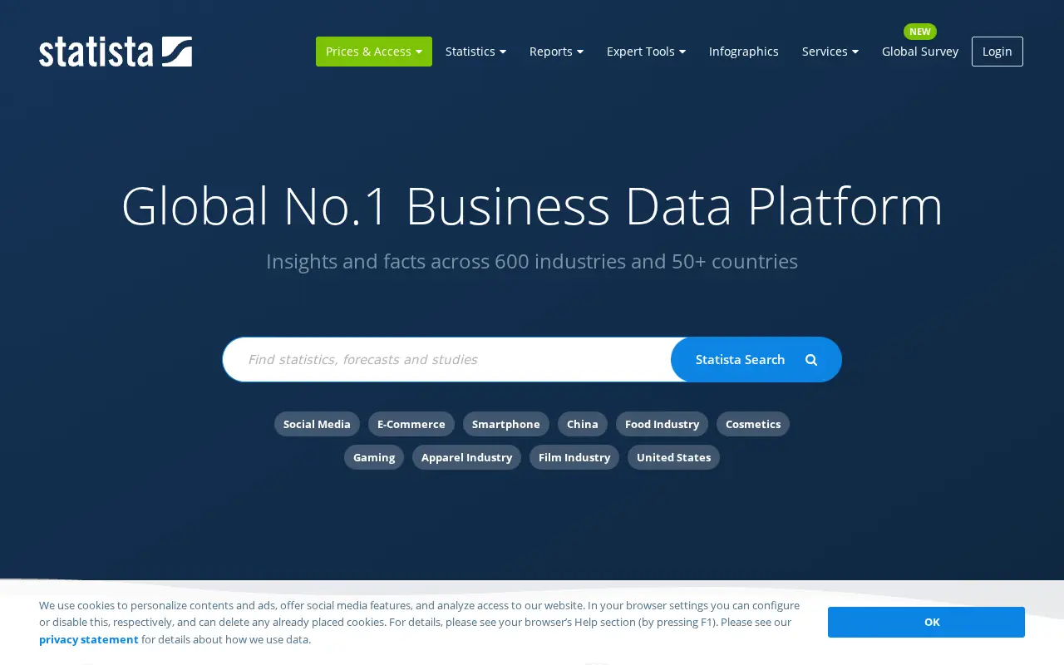
Task: Open the Global Survey page
Action: tap(920, 52)
